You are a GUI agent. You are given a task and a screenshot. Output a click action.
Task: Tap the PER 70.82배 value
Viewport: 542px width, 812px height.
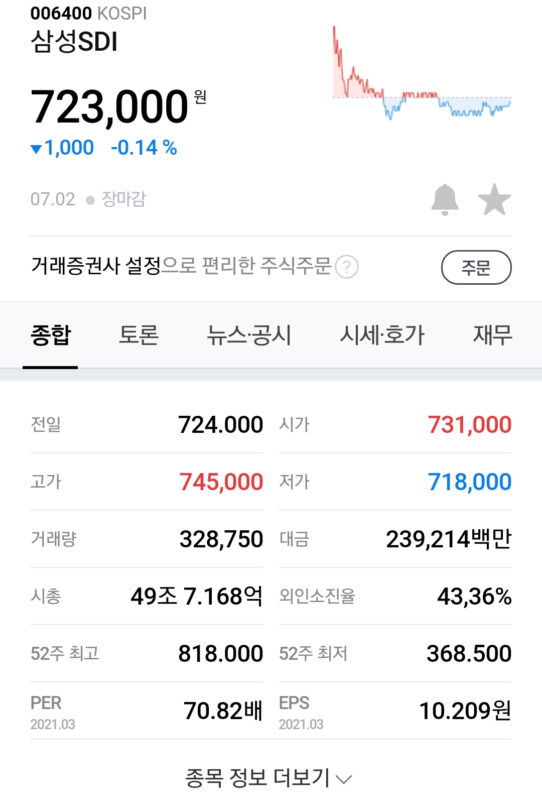click(x=223, y=711)
